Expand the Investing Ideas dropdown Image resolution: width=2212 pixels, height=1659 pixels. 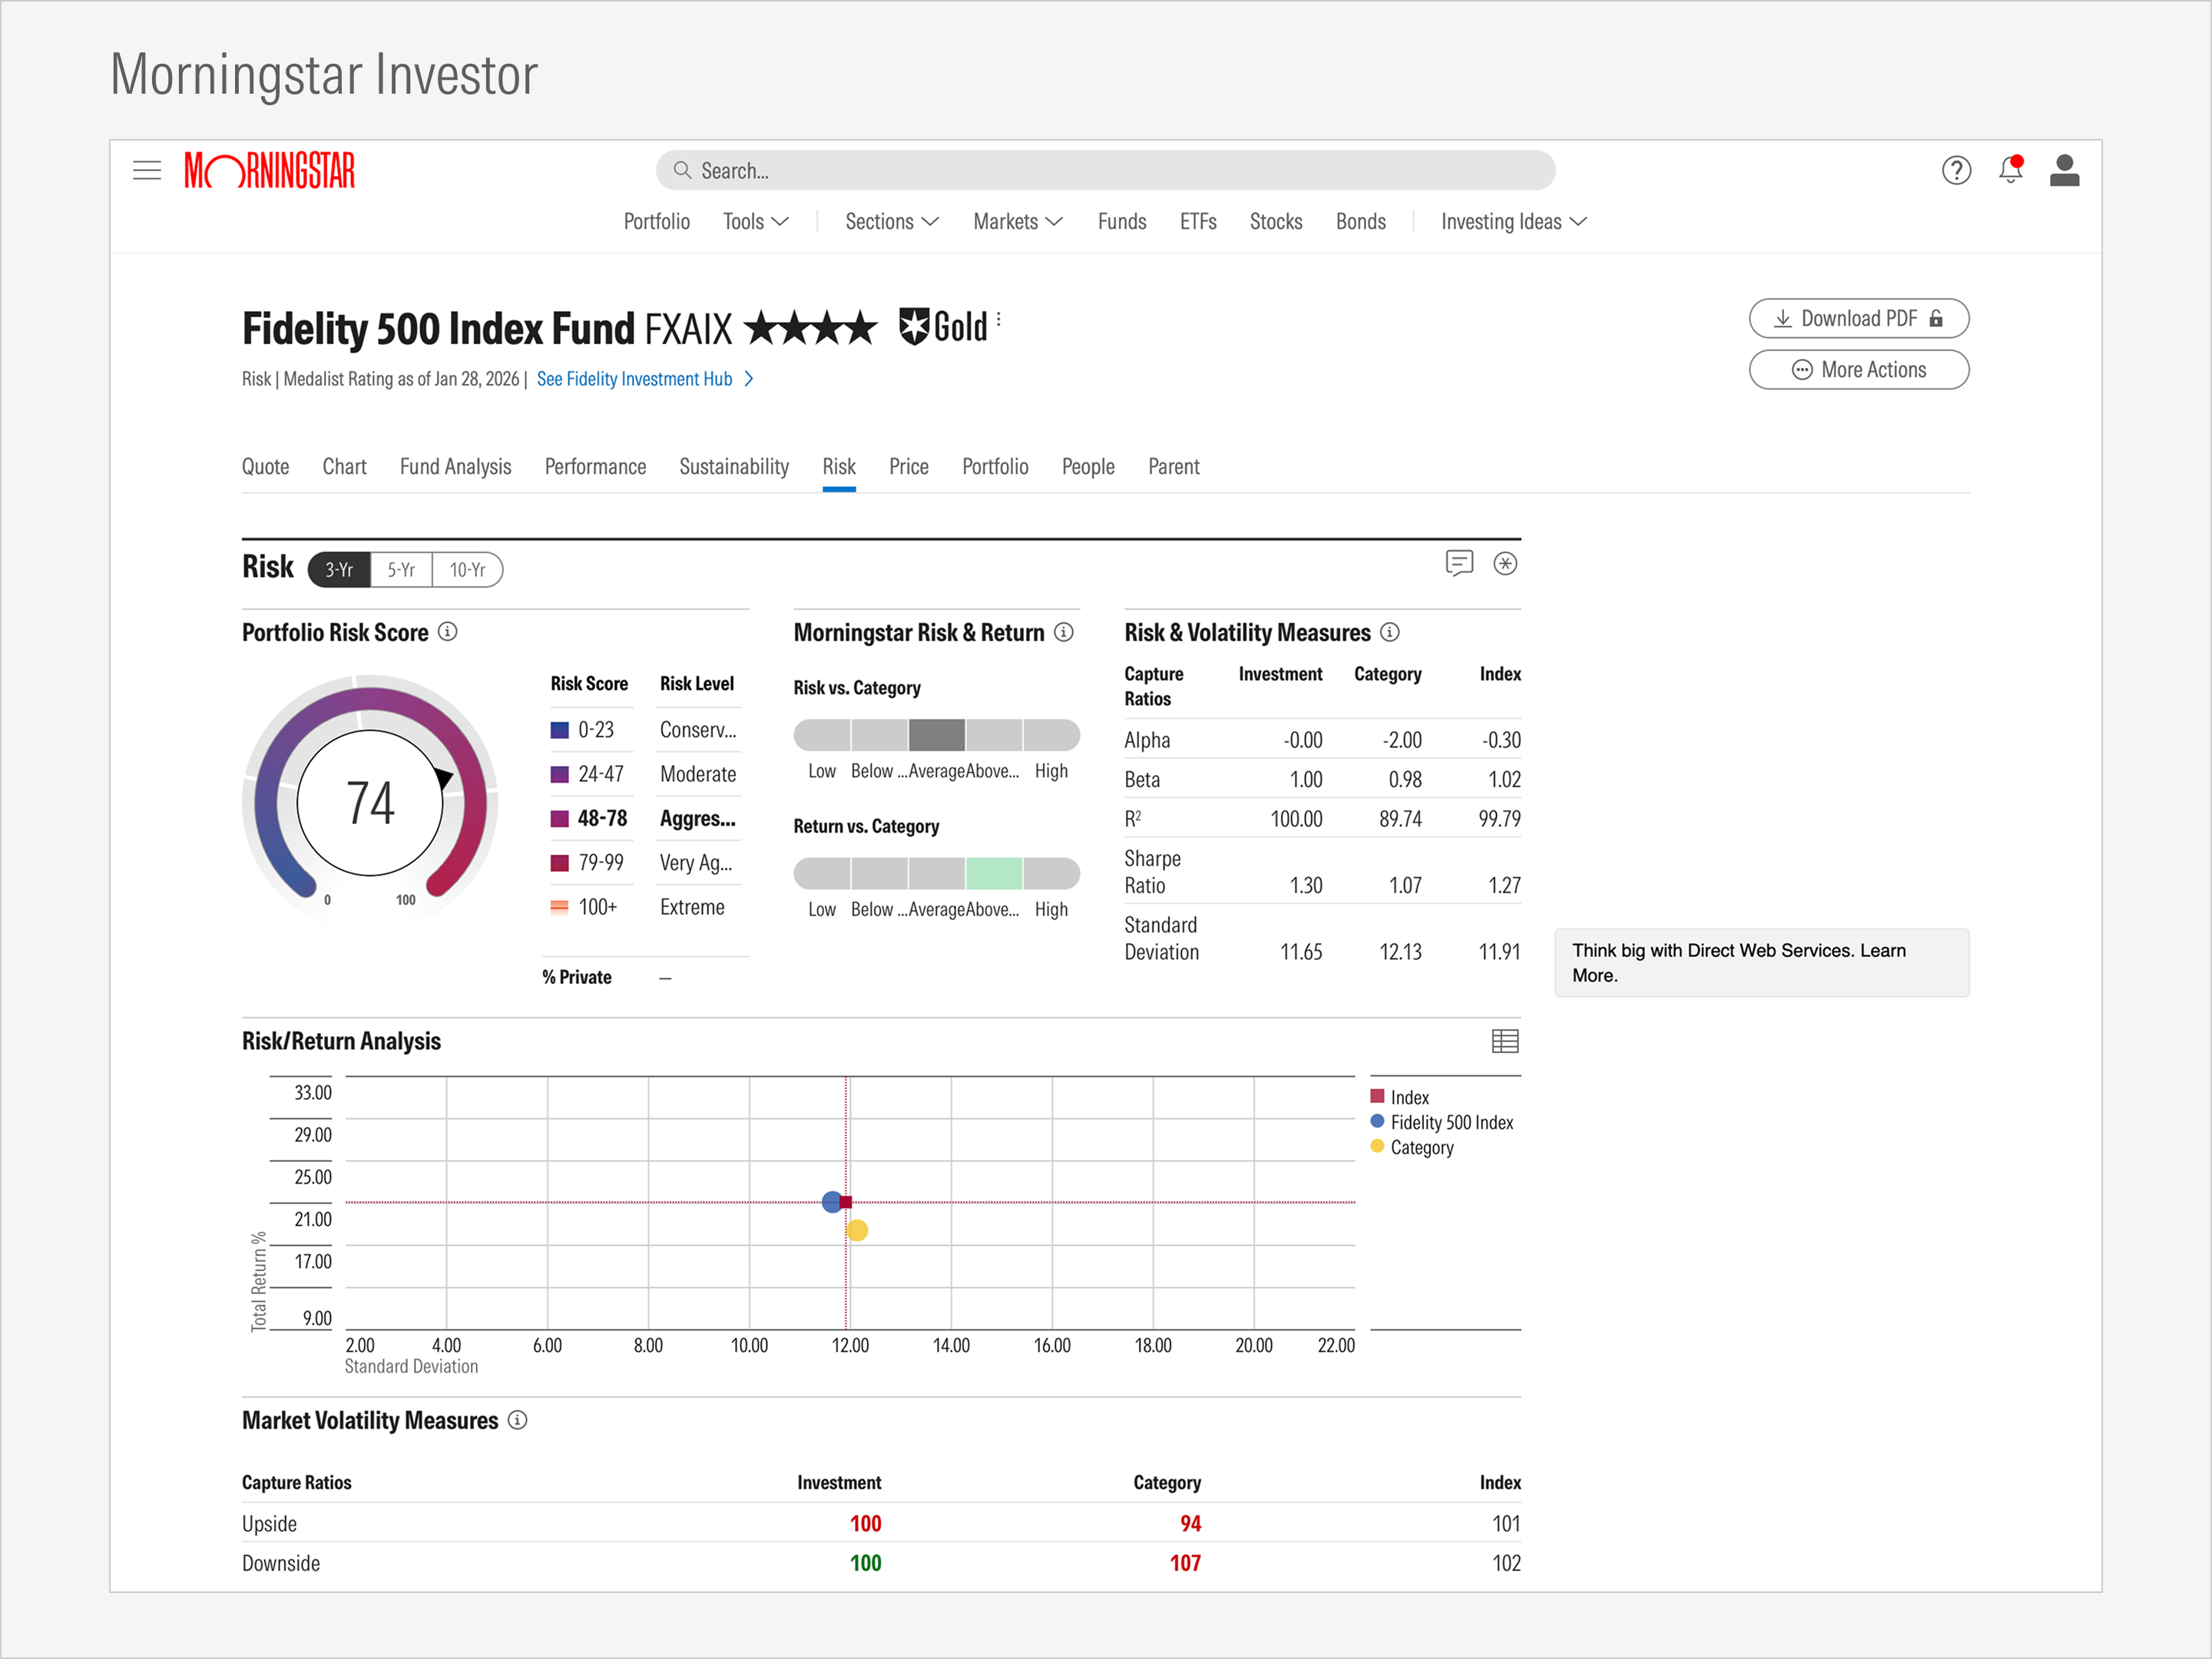(x=1513, y=221)
